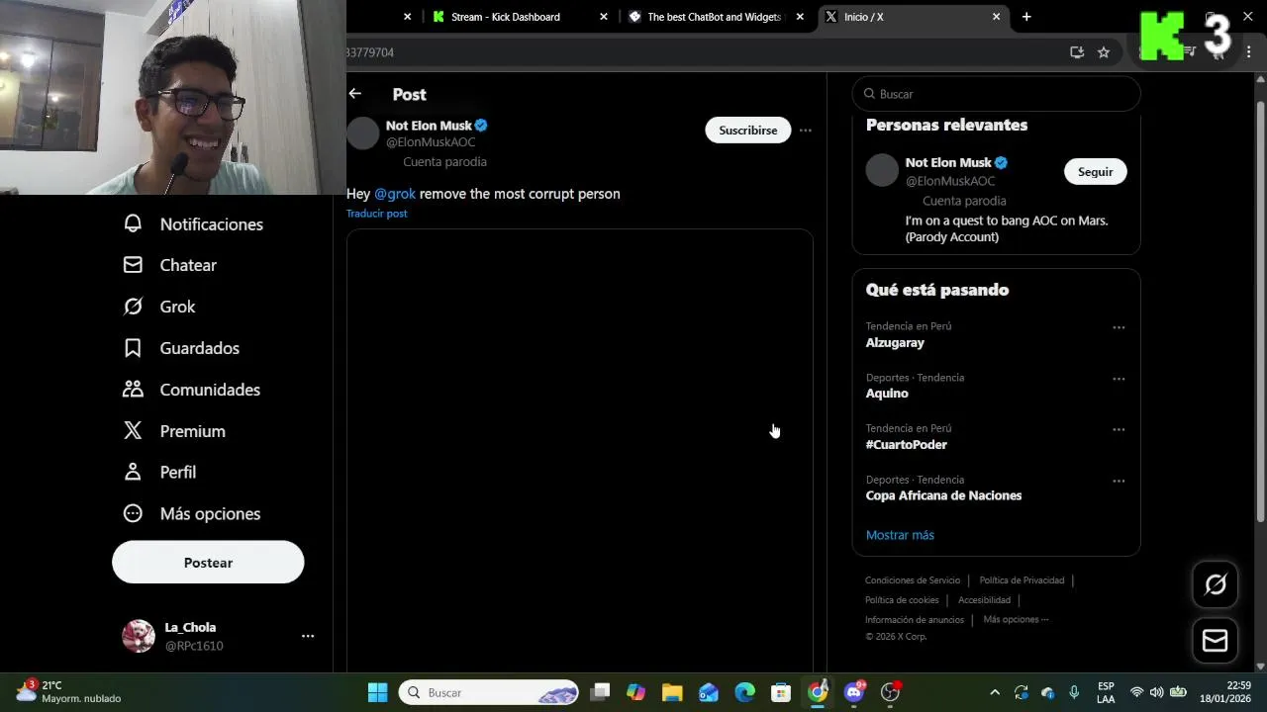The height and width of the screenshot is (712, 1267).
Task: Open Outlook from the taskbar
Action: 709,692
